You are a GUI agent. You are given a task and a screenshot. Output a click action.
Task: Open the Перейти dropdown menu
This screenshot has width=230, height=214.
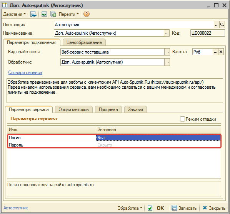pyautogui.click(x=68, y=14)
